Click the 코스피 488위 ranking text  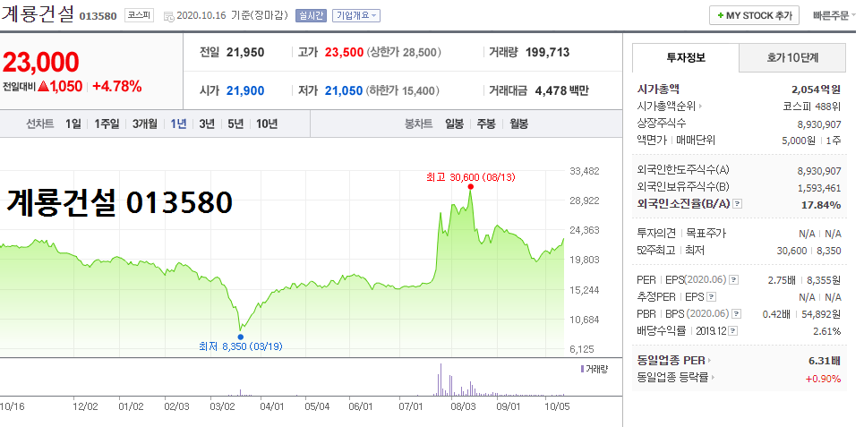[x=812, y=106]
